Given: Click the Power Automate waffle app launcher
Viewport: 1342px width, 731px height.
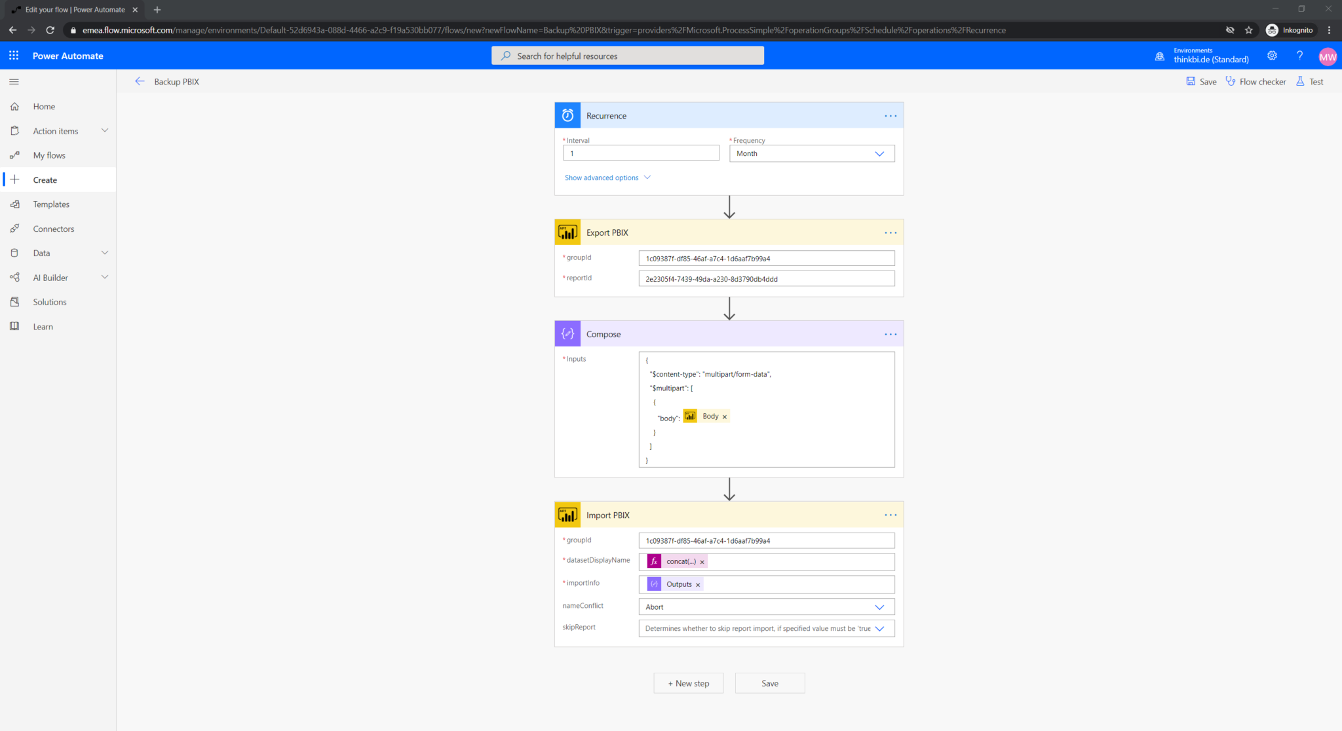Looking at the screenshot, I should tap(13, 55).
